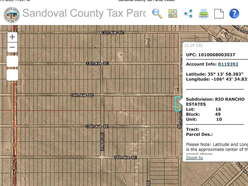This screenshot has width=248, height=186.
Task: Click the 5th St SE street label
Action: click(180, 120)
